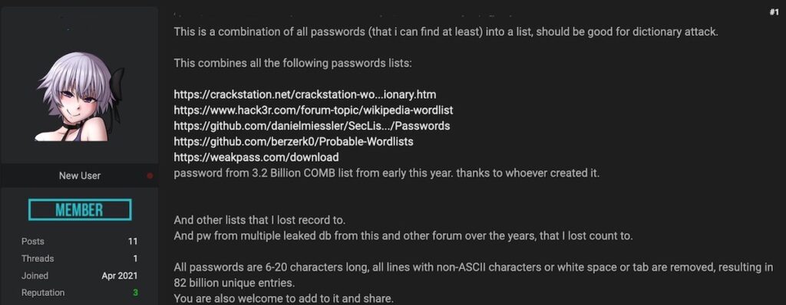Image resolution: width=786 pixels, height=305 pixels.
Task: Open post permalink #1
Action: (x=774, y=13)
